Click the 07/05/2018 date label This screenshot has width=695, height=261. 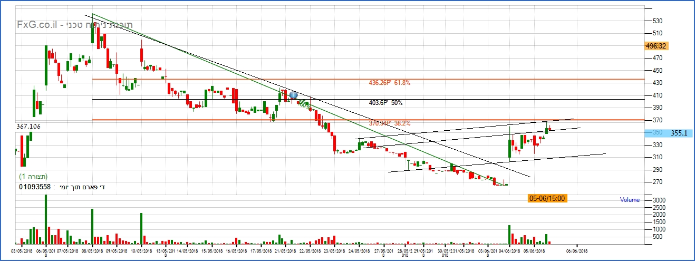[67, 251]
